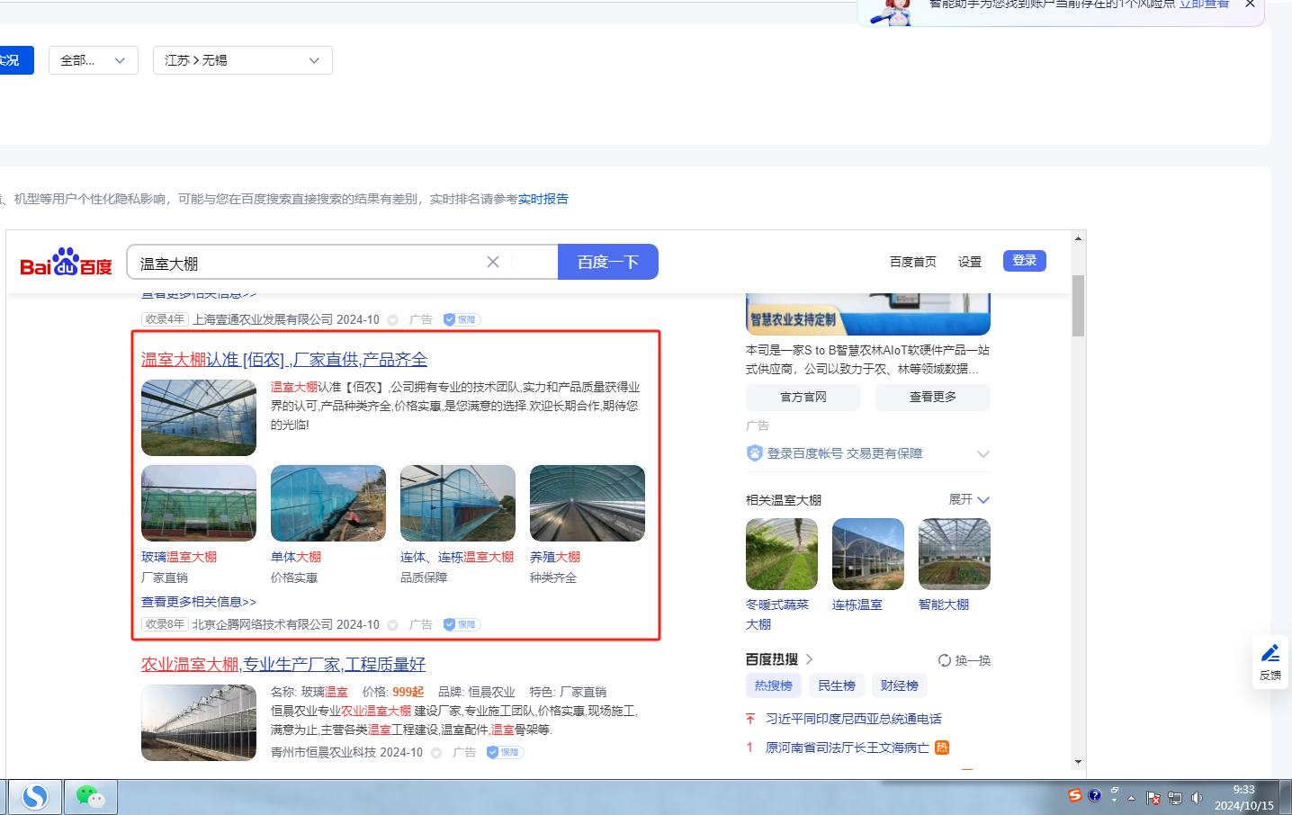This screenshot has height=815, width=1292.
Task: Click the blue help question mark tray icon
Action: click(x=1094, y=795)
